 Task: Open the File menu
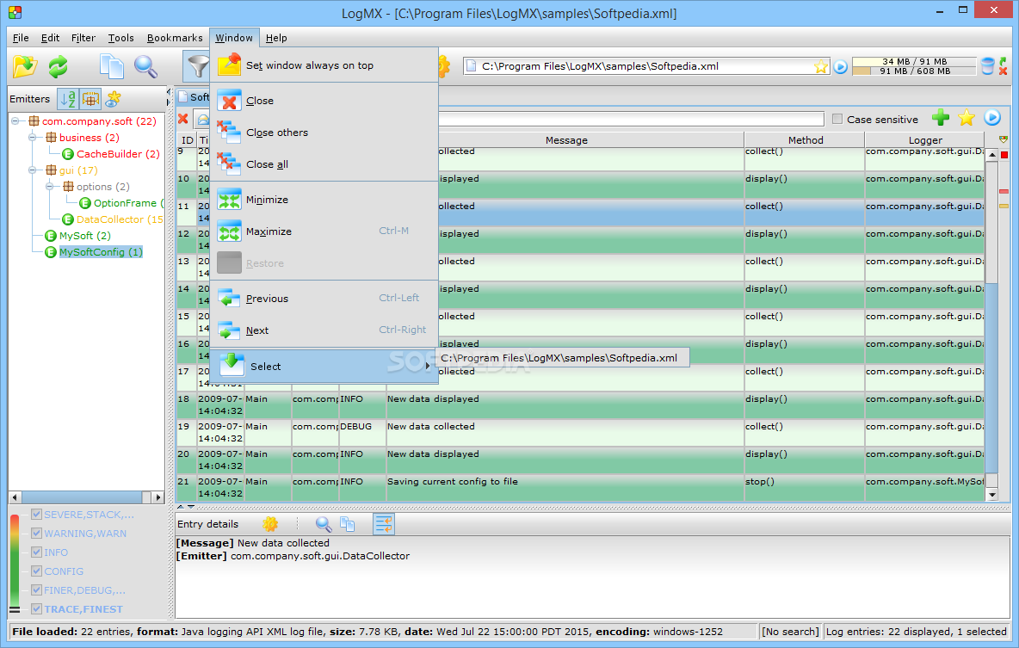(21, 38)
